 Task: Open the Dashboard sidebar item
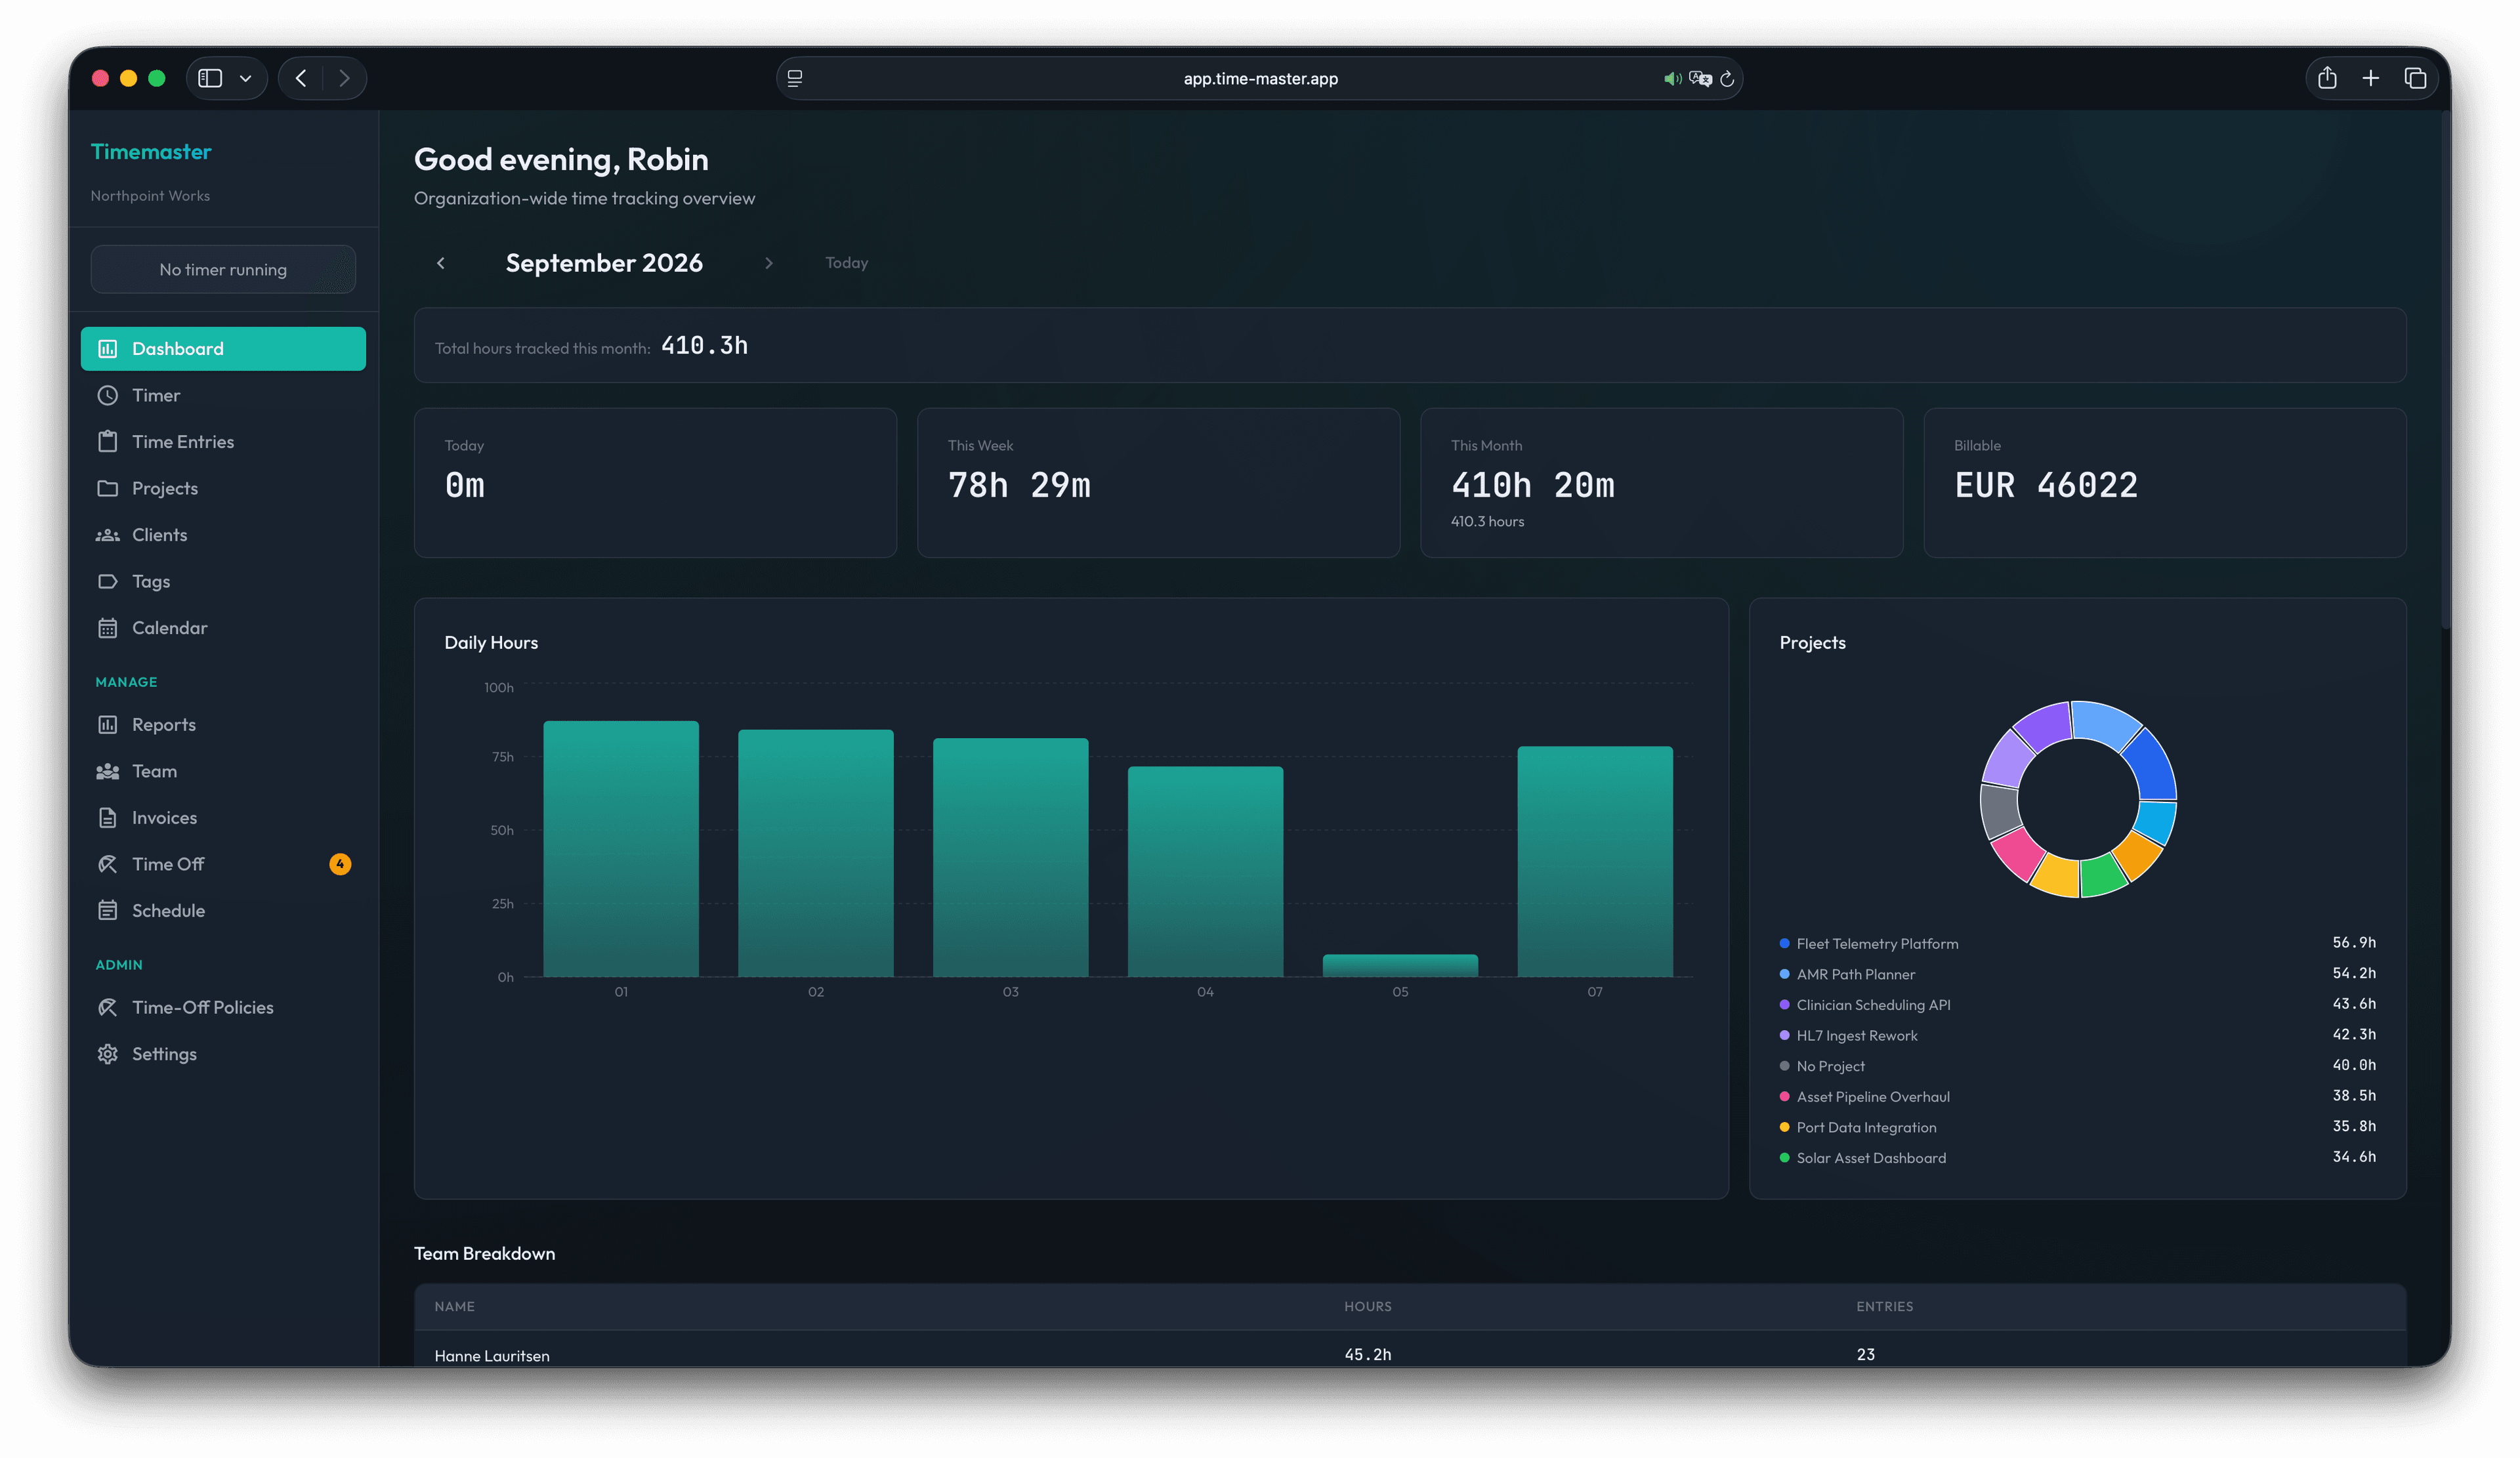[223, 348]
